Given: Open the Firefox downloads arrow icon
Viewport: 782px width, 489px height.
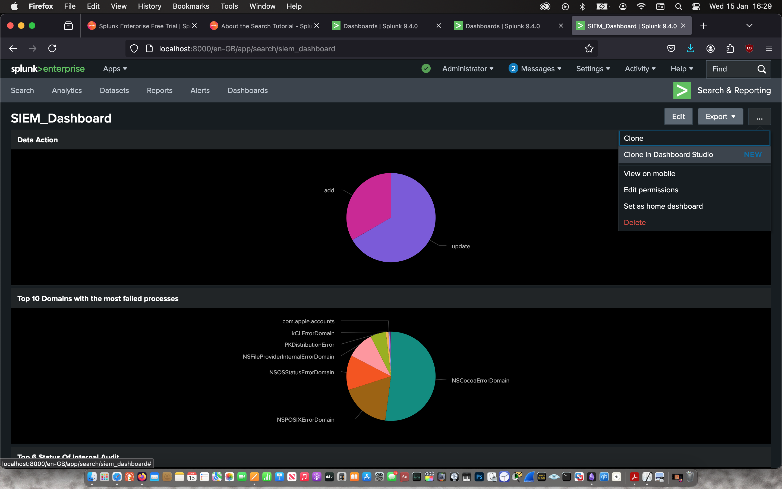Looking at the screenshot, I should point(690,49).
